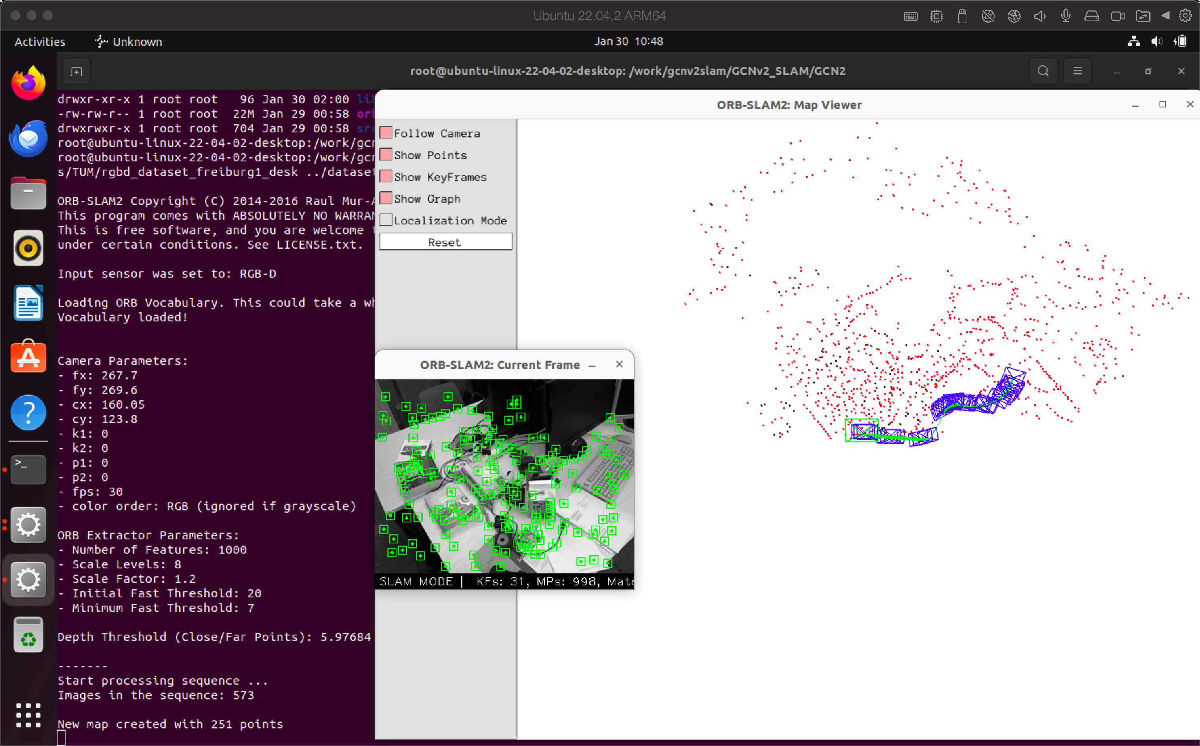
Task: Click 'New map created with 251 points' line
Action: 170,724
